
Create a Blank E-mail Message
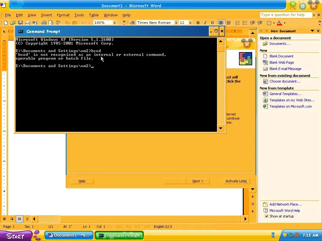285,69
